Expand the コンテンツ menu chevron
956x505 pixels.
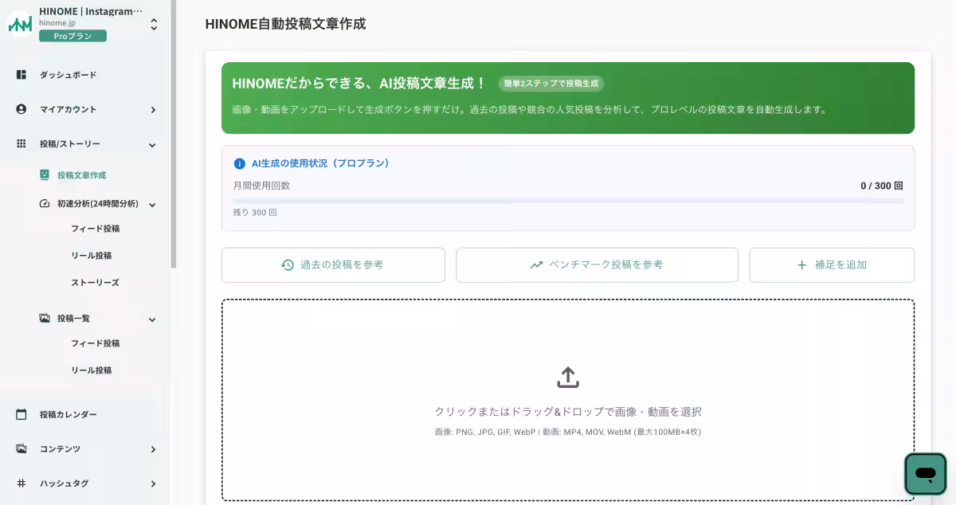pos(152,449)
